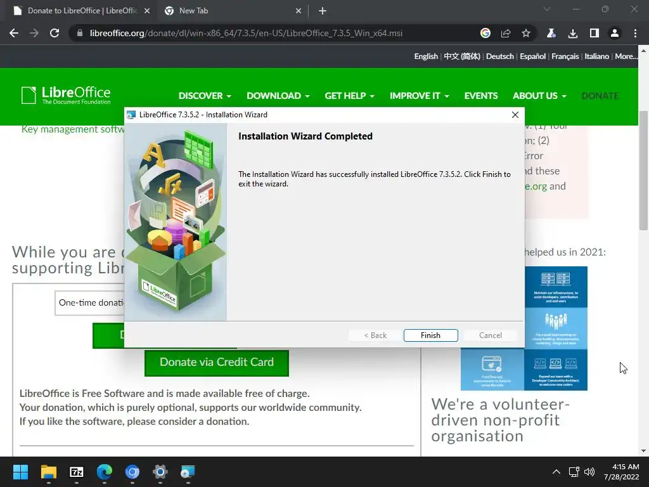Viewport: 649px width, 487px height.
Task: Open the Chrome three-dot menu
Action: 635,33
